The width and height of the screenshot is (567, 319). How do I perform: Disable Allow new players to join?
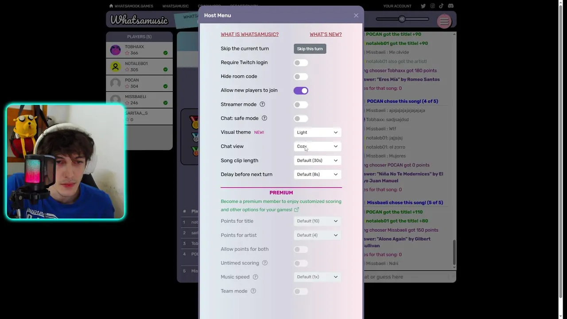click(301, 90)
